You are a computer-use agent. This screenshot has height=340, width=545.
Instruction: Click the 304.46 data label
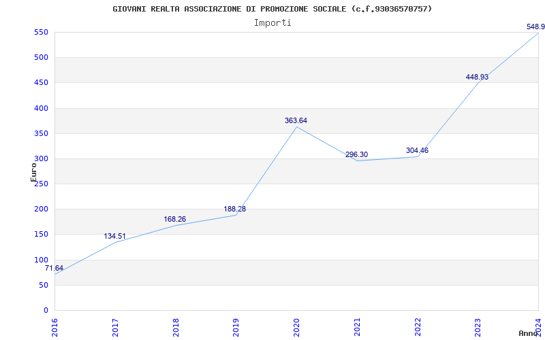pos(417,150)
